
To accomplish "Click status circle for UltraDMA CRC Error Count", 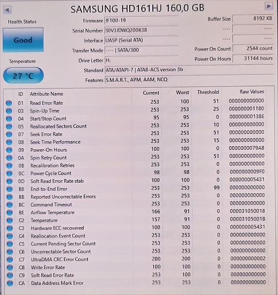I will tap(10, 260).
